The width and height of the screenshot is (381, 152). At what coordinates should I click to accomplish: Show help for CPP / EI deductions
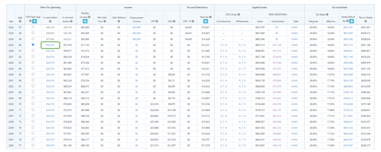click(x=193, y=21)
